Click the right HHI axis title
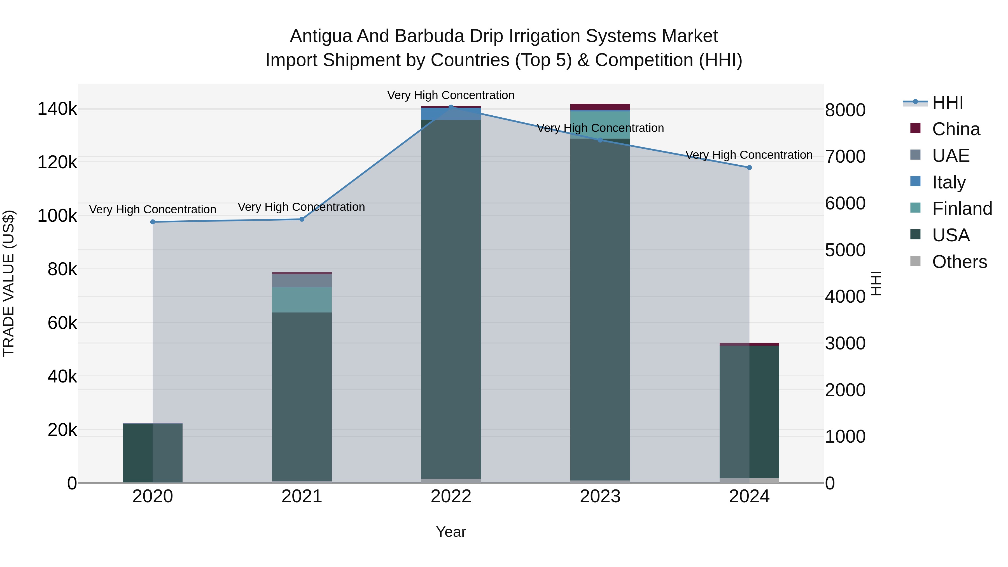 click(876, 283)
